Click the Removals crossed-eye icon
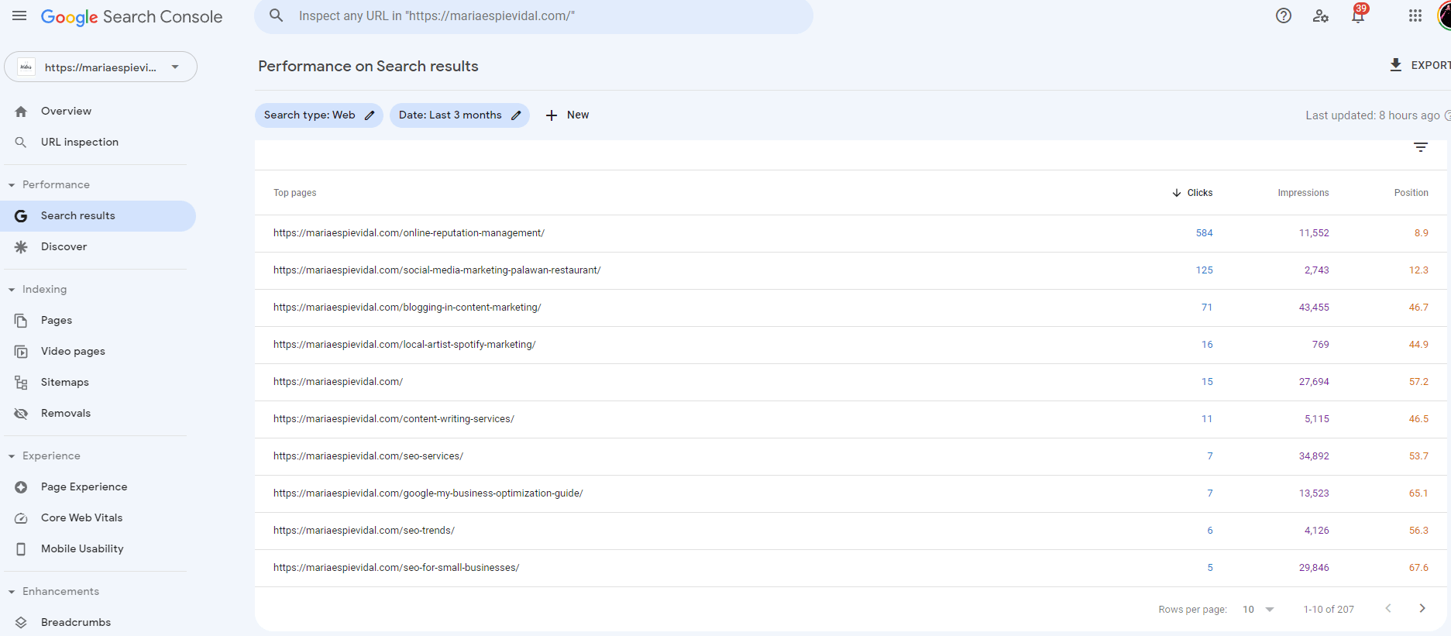This screenshot has height=636, width=1451. pyautogui.click(x=21, y=414)
